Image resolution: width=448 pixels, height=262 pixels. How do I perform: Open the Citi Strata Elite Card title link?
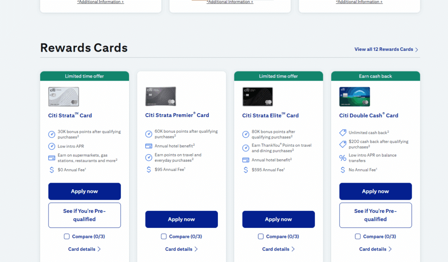[270, 116]
